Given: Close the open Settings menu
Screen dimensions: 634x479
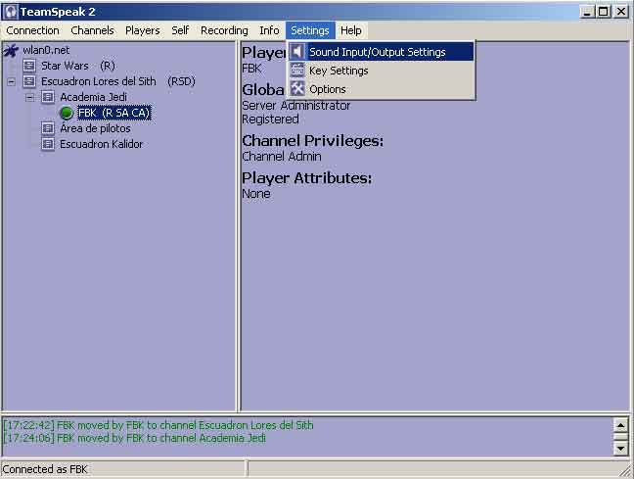Looking at the screenshot, I should tap(310, 30).
